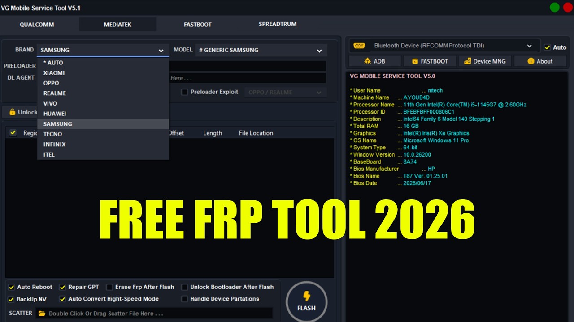Choose SAMSUNG from brand list
Viewport: 574px width, 322px height.
pos(103,124)
